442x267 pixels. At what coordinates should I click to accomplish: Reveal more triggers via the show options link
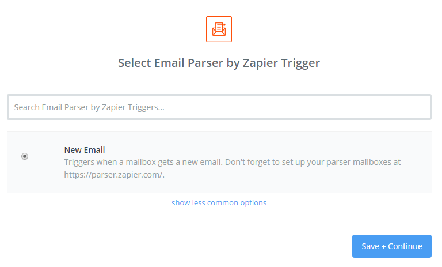[x=219, y=202]
